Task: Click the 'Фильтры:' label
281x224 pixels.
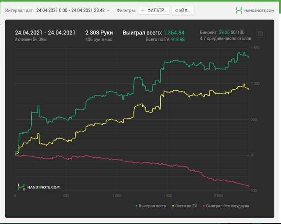Action: tap(126, 10)
